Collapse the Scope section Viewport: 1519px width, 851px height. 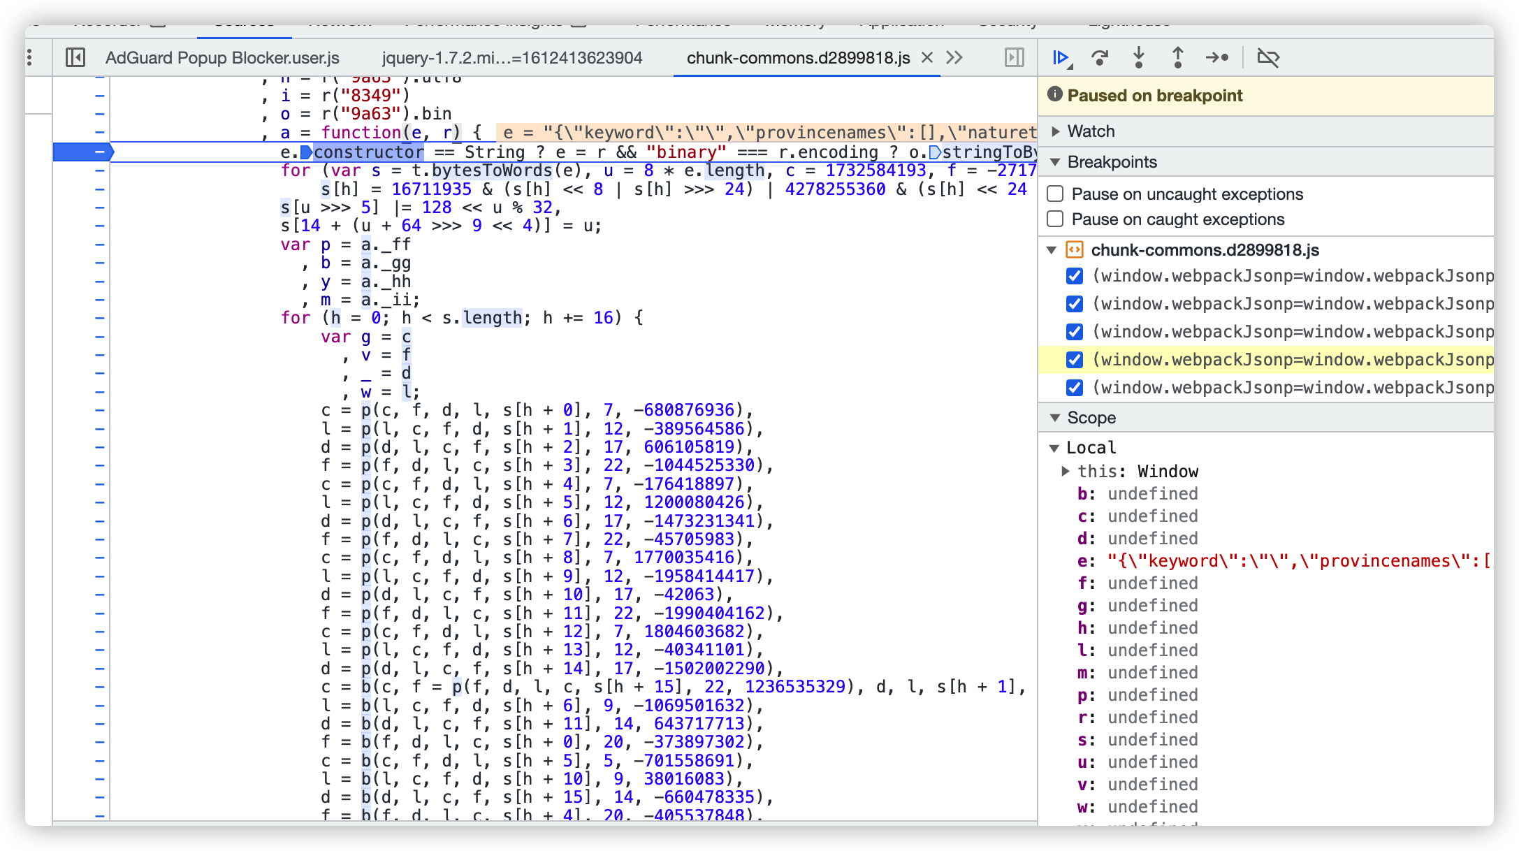(x=1055, y=418)
